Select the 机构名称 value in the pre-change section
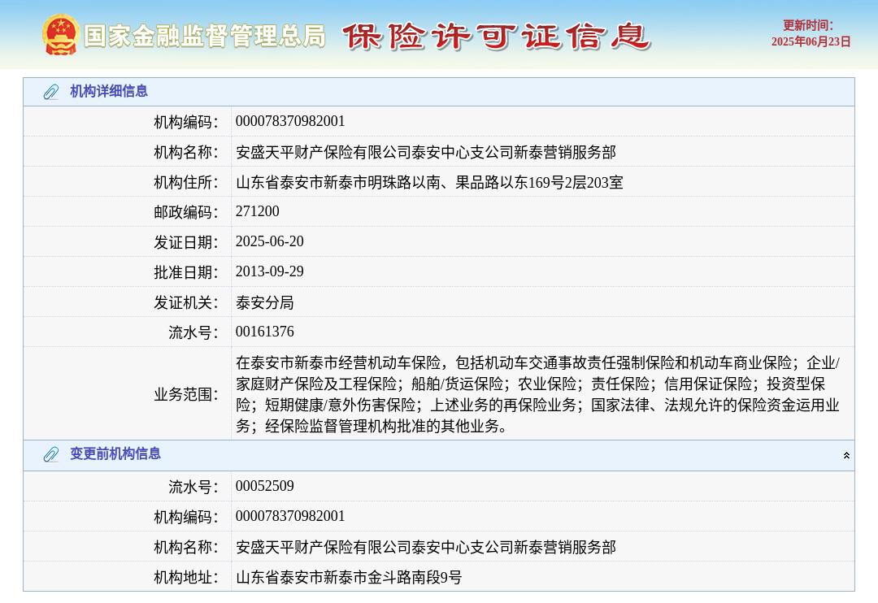 point(425,547)
